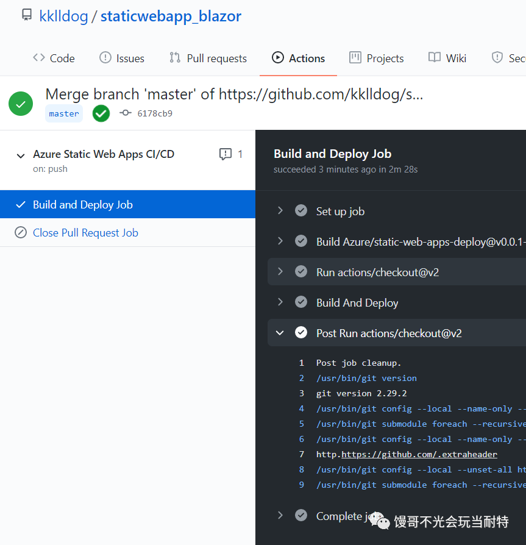Viewport: 526px width, 545px height.
Task: Expand the Complete job step
Action: [x=280, y=515]
